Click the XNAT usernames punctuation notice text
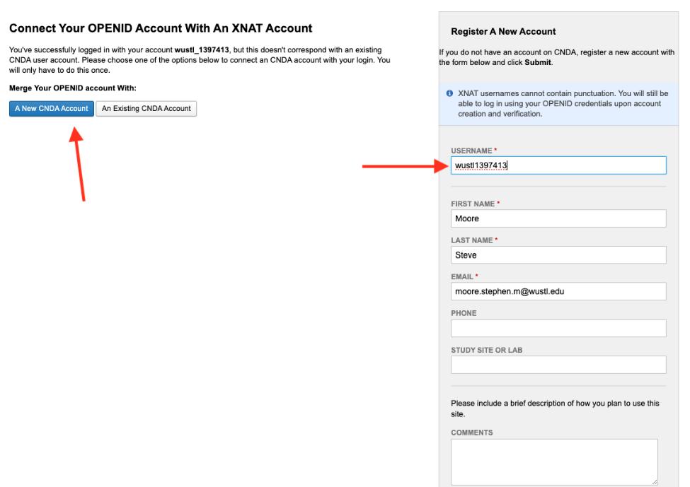This screenshot has height=487, width=690. point(563,104)
